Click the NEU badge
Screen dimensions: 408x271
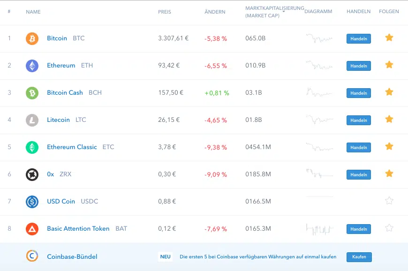click(165, 256)
